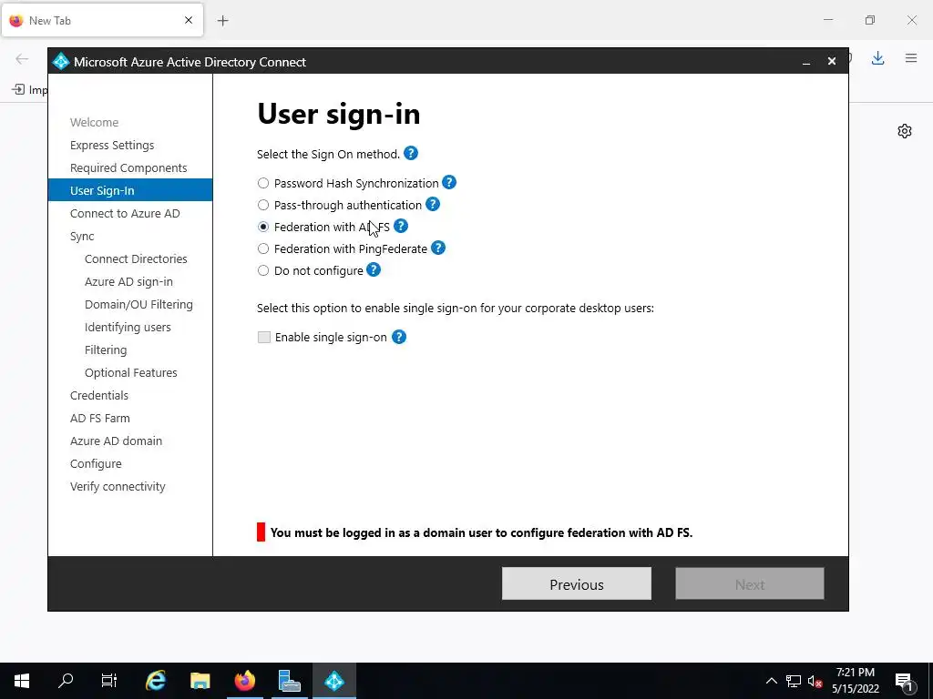Open Connect Directories sub-step
Viewport: 933px width, 699px height.
click(x=136, y=258)
